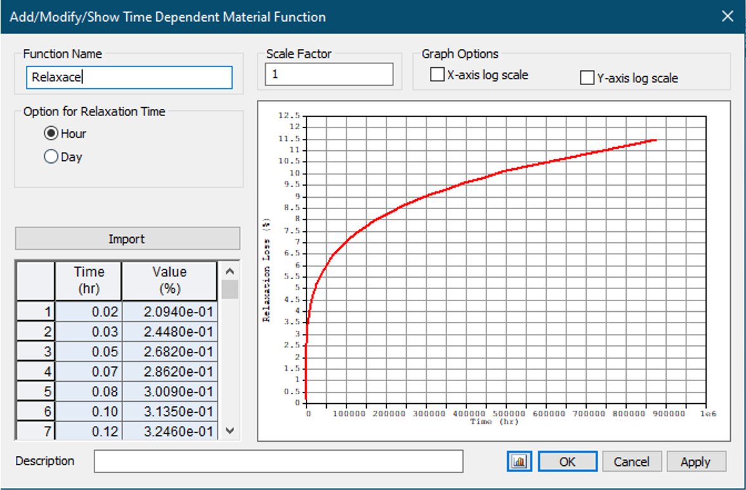Click the Function Name text field
Screen dimensions: 746x490
pyautogui.click(x=129, y=77)
